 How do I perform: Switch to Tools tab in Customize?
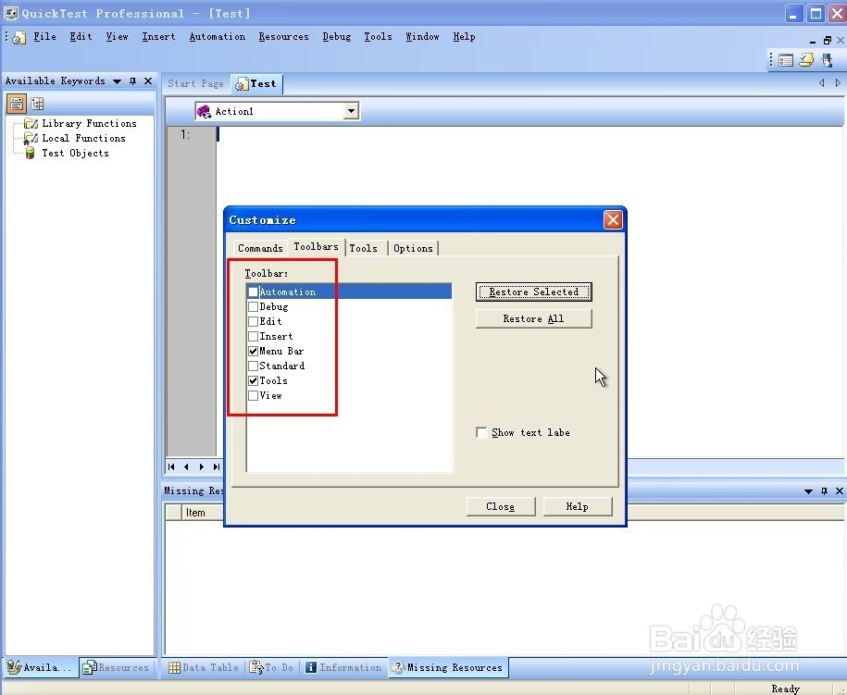364,248
